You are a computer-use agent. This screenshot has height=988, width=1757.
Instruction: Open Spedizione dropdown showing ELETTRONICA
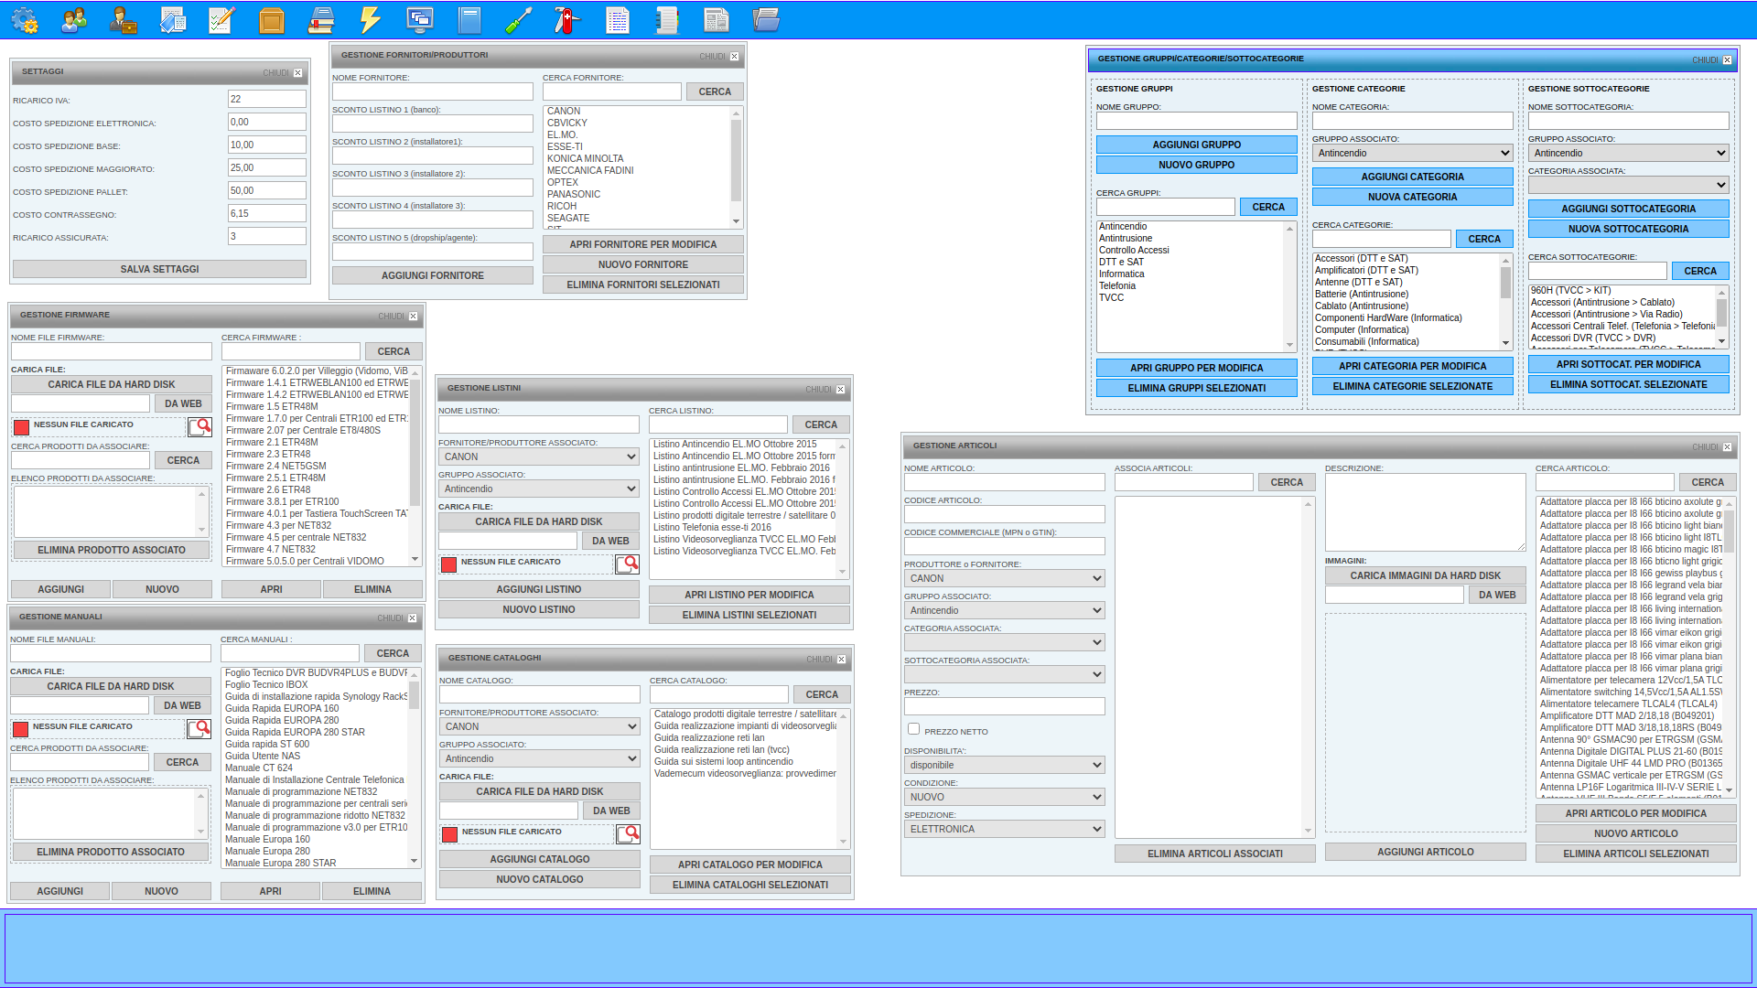[1004, 829]
